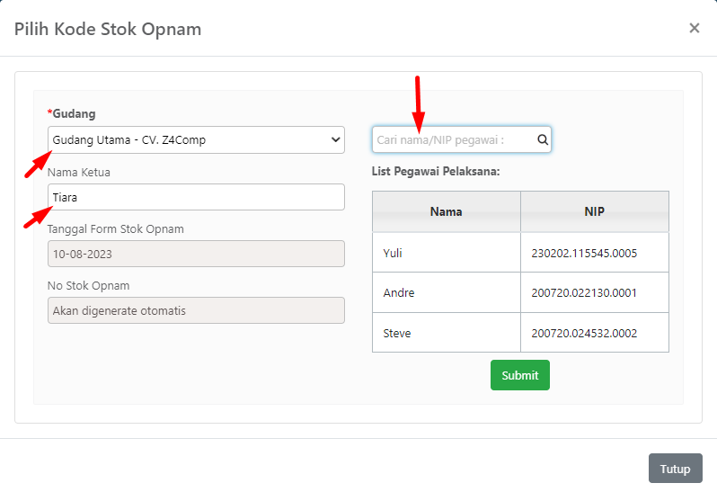This screenshot has height=492, width=717.
Task: Open the Gudang warehouse dropdown
Action: tap(196, 139)
